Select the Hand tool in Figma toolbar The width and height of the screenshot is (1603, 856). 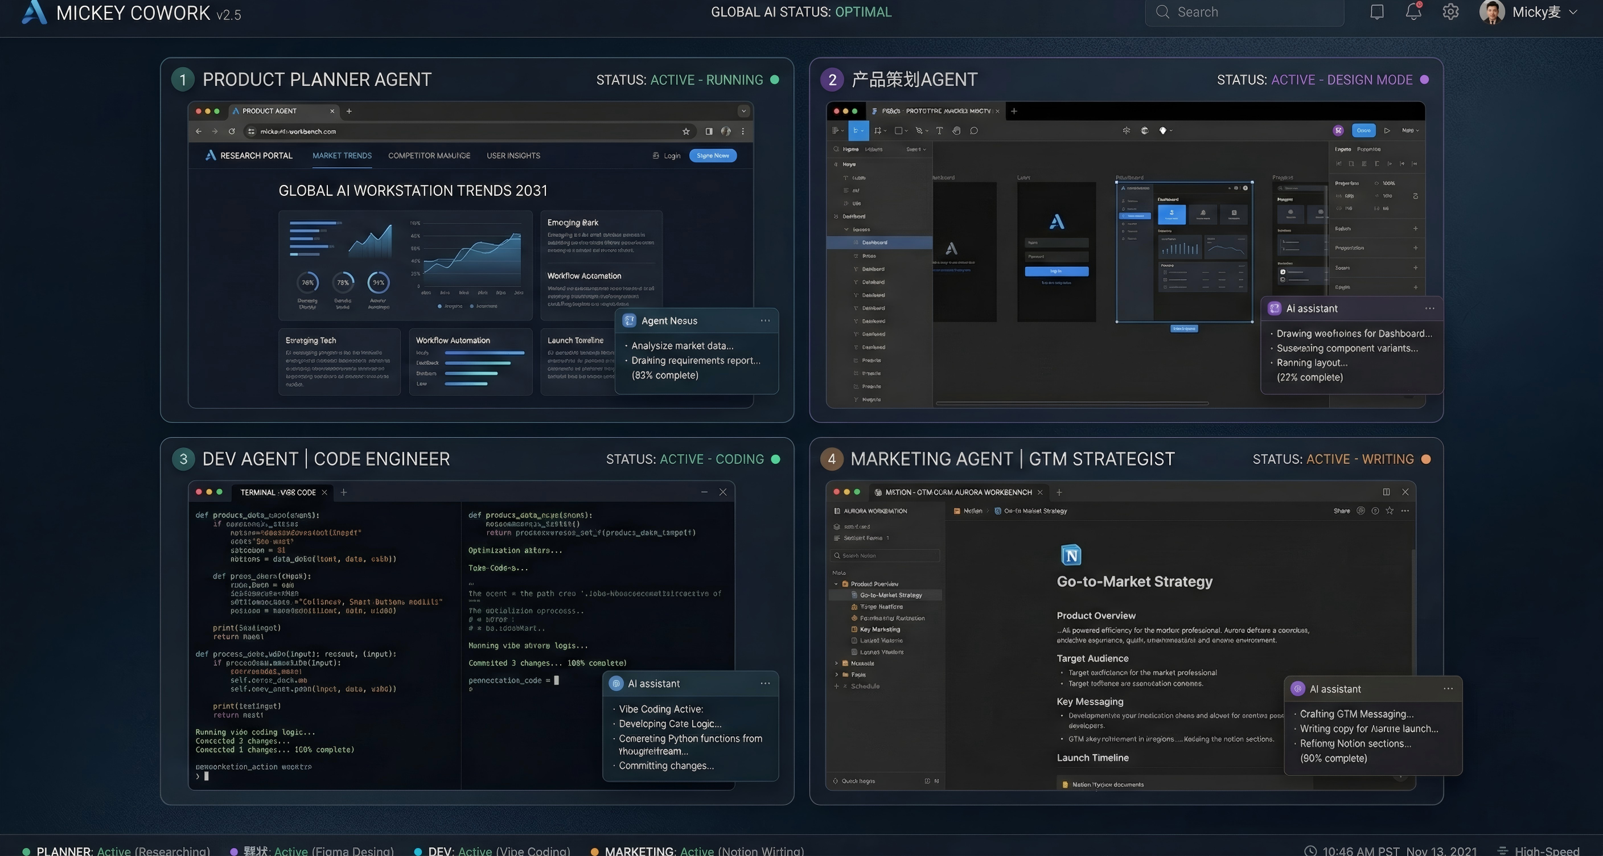point(956,131)
